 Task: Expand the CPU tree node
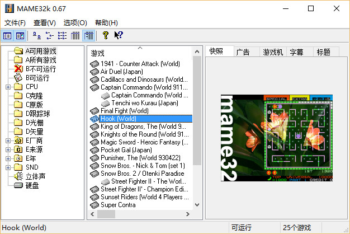[x=8, y=87]
